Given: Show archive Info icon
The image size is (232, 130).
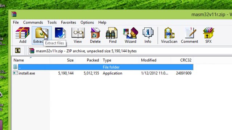Looking at the screenshot, I should pyautogui.click(x=148, y=33).
